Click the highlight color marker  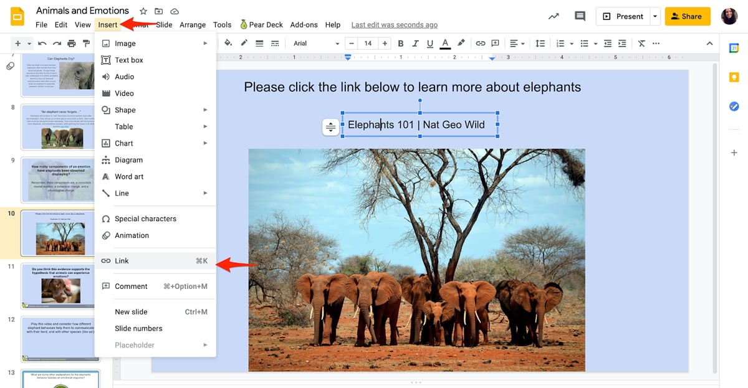[461, 44]
